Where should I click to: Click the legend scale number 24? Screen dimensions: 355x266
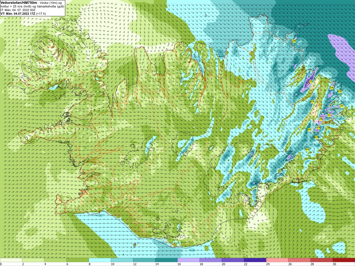[x=268, y=264]
